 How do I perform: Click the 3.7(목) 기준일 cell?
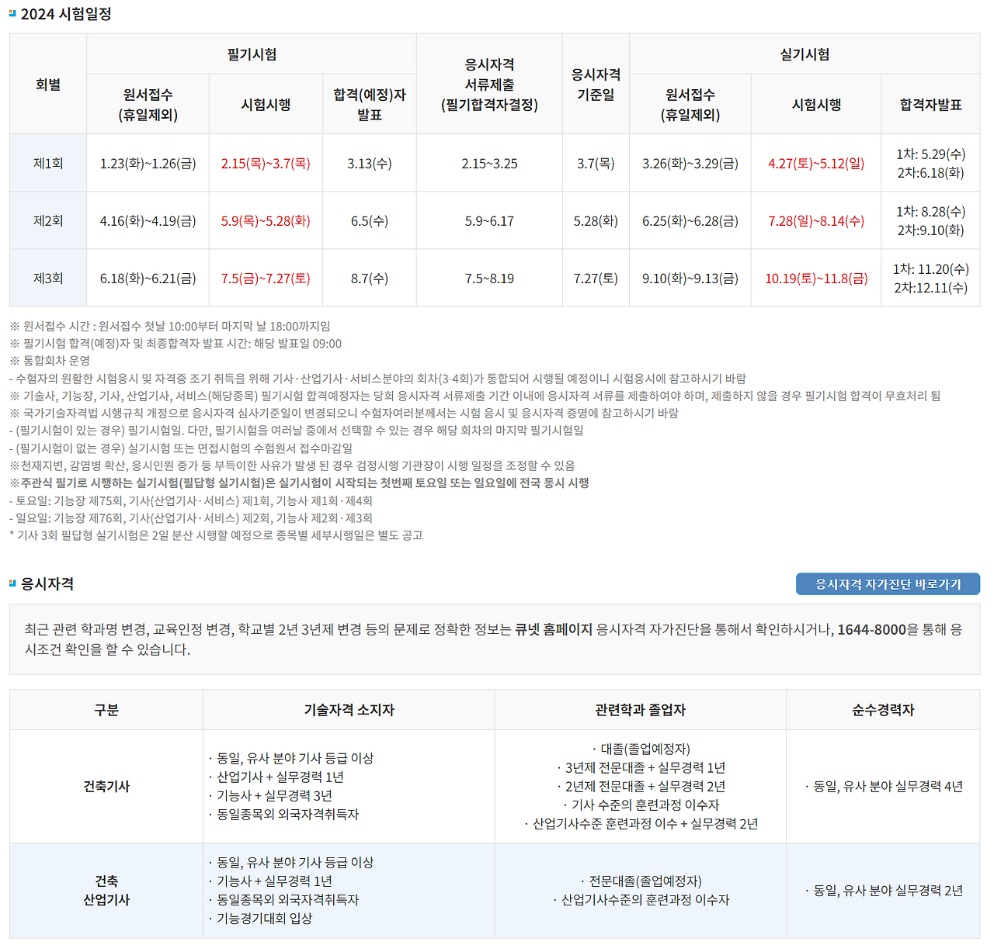(x=596, y=163)
